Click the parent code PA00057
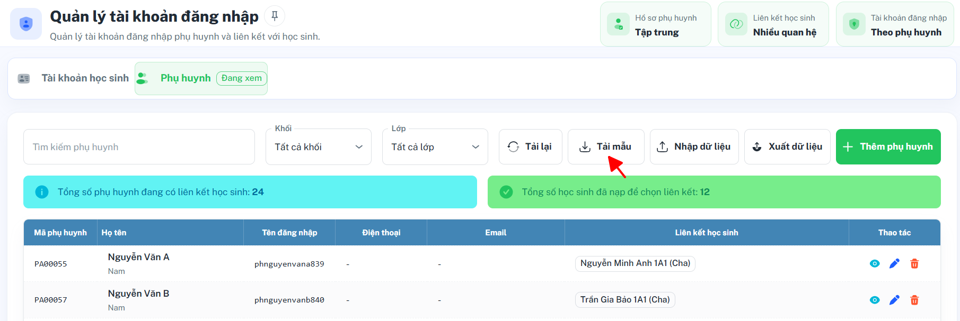Image resolution: width=960 pixels, height=321 pixels. click(51, 300)
